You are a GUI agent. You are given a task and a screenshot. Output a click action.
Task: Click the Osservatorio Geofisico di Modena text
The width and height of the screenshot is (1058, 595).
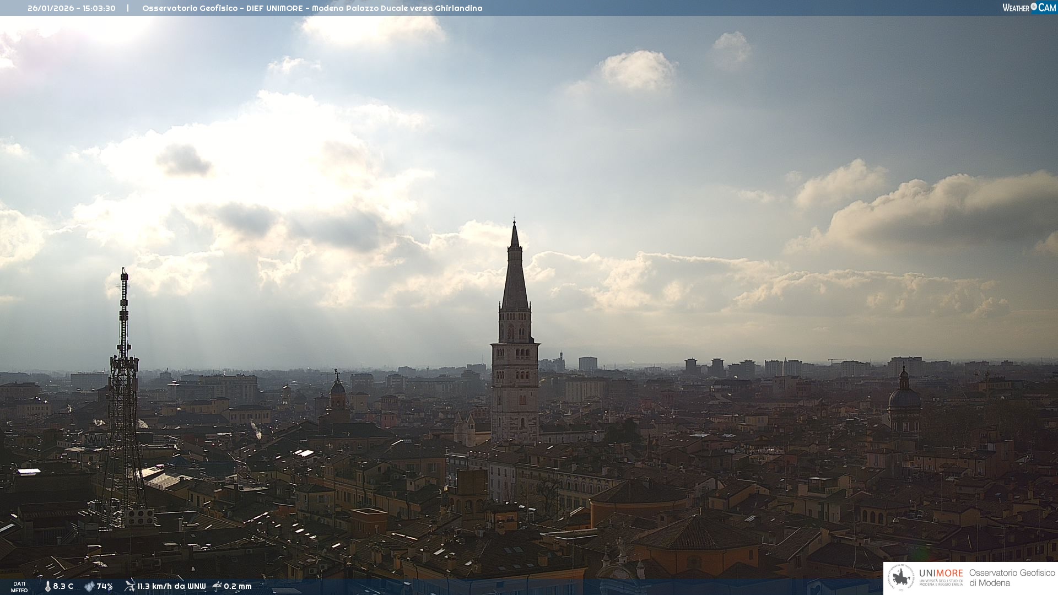click(1012, 577)
